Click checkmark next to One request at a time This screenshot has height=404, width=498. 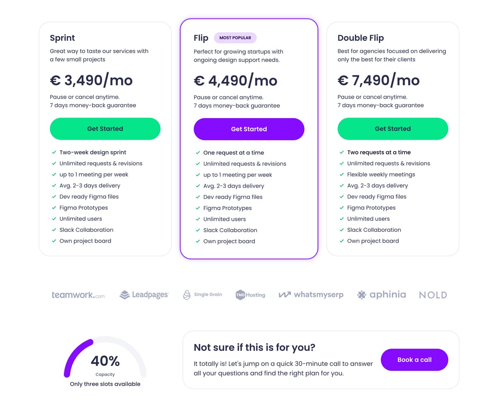click(x=198, y=153)
